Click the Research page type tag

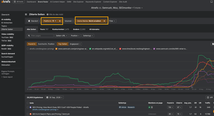[131, 107]
